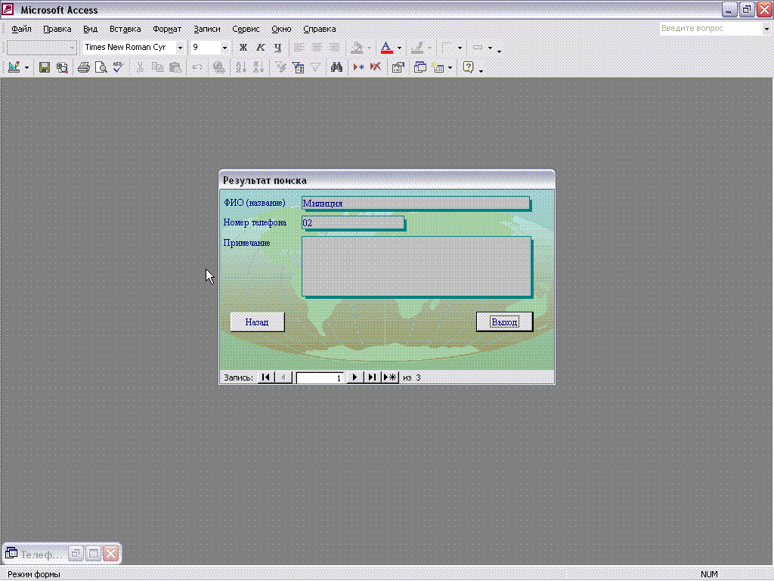Toggle Bold (Ж) formatting

click(243, 48)
